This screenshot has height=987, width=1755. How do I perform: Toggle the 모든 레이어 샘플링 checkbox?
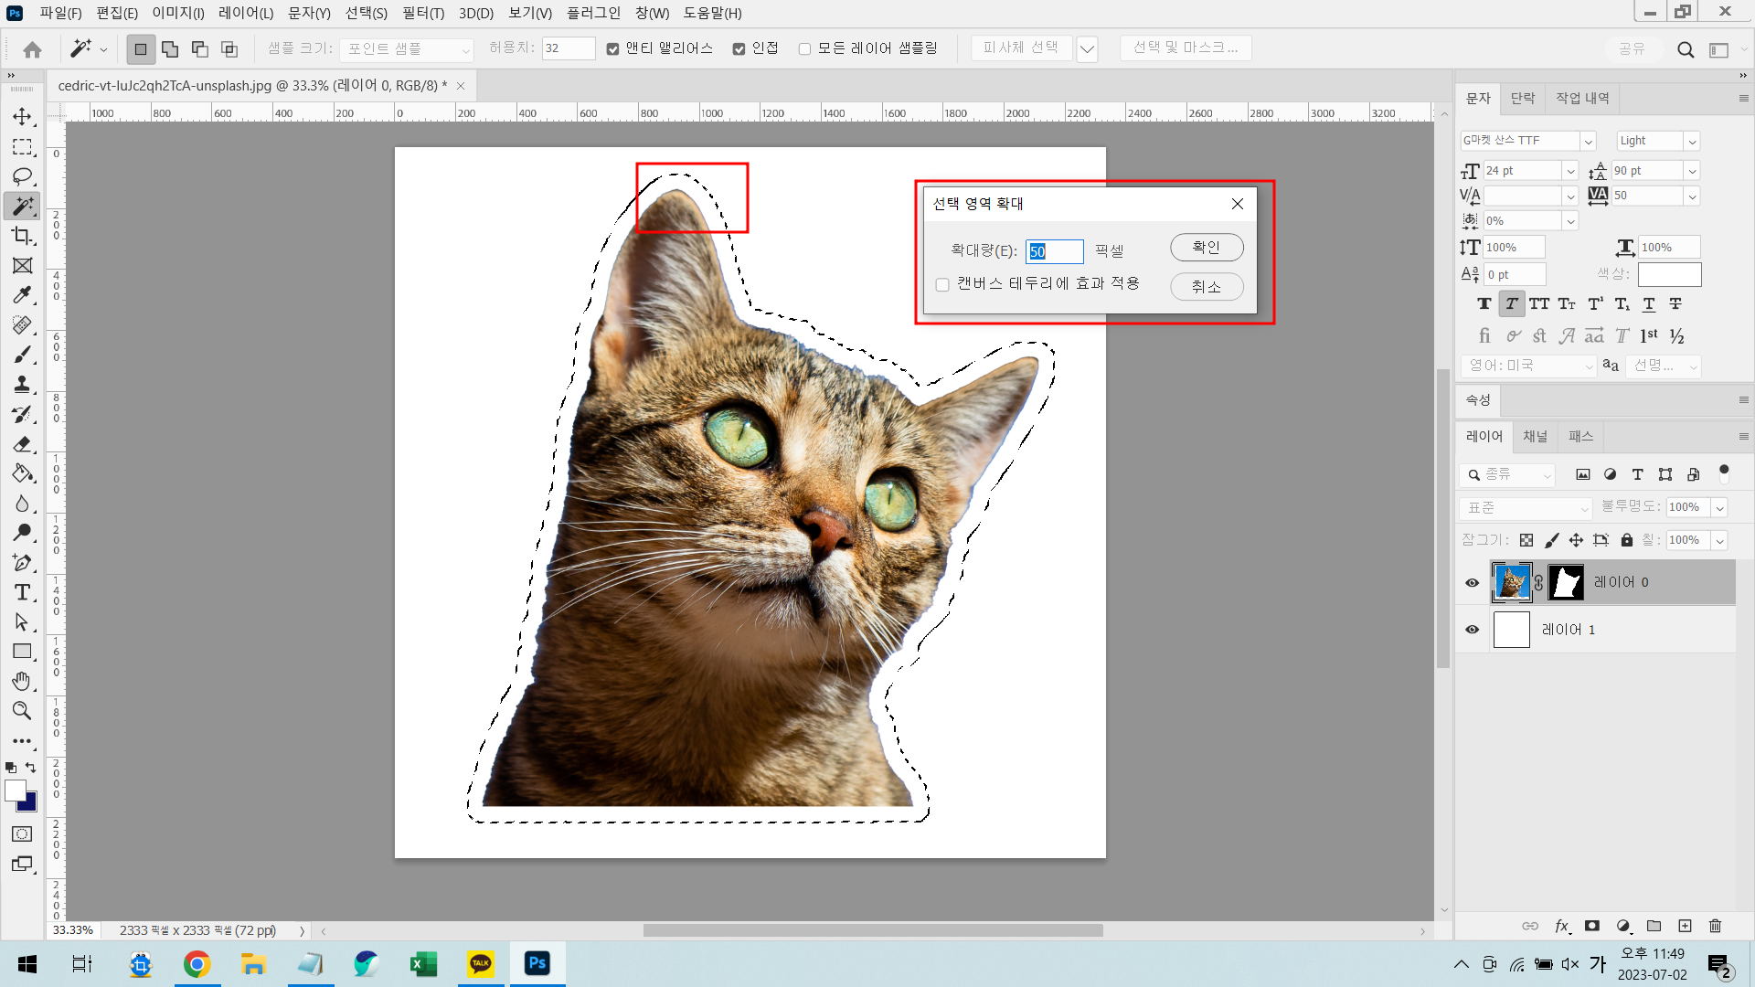click(804, 48)
